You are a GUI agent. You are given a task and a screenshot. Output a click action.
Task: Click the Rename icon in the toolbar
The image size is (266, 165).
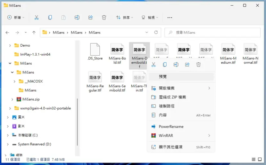[x=77, y=18]
